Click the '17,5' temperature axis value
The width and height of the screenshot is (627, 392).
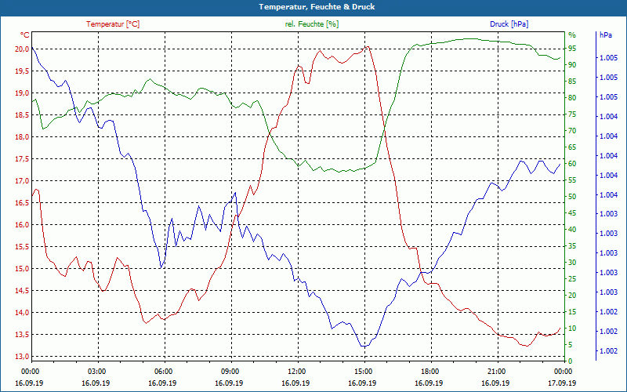pyautogui.click(x=23, y=159)
